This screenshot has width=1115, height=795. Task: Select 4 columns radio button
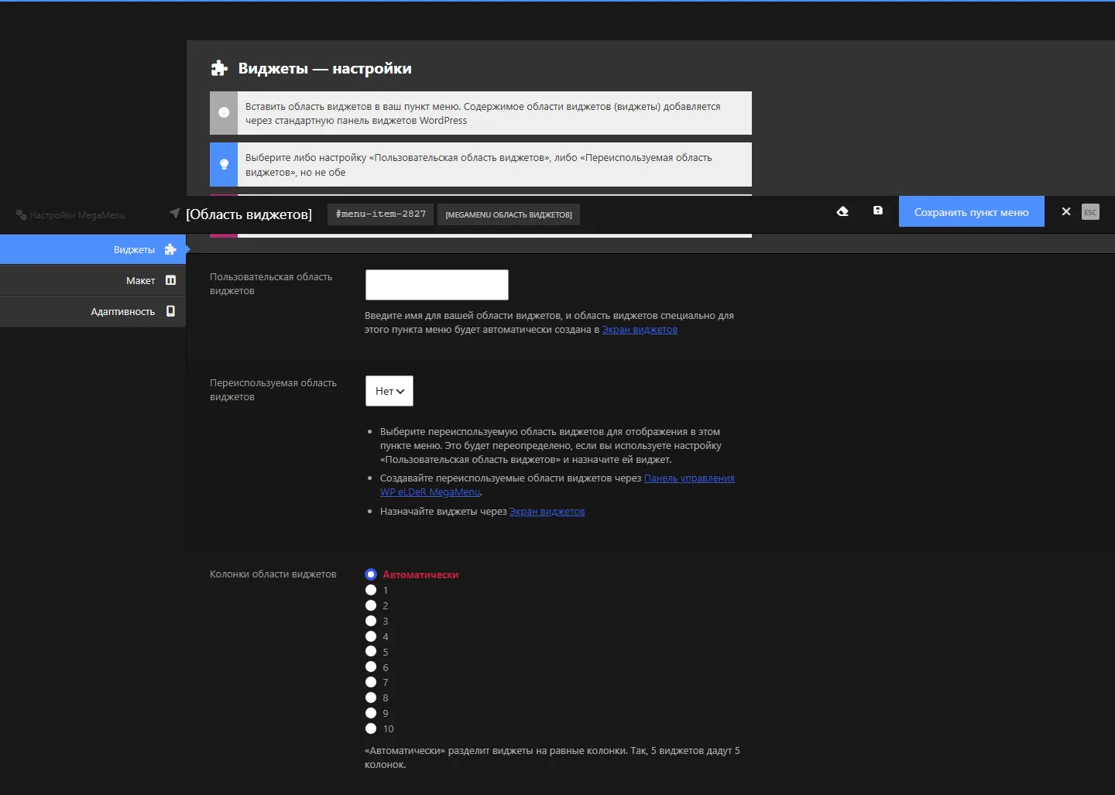coord(371,636)
